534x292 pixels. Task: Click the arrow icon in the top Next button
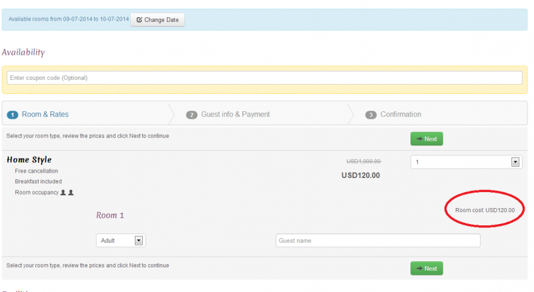pyautogui.click(x=419, y=139)
